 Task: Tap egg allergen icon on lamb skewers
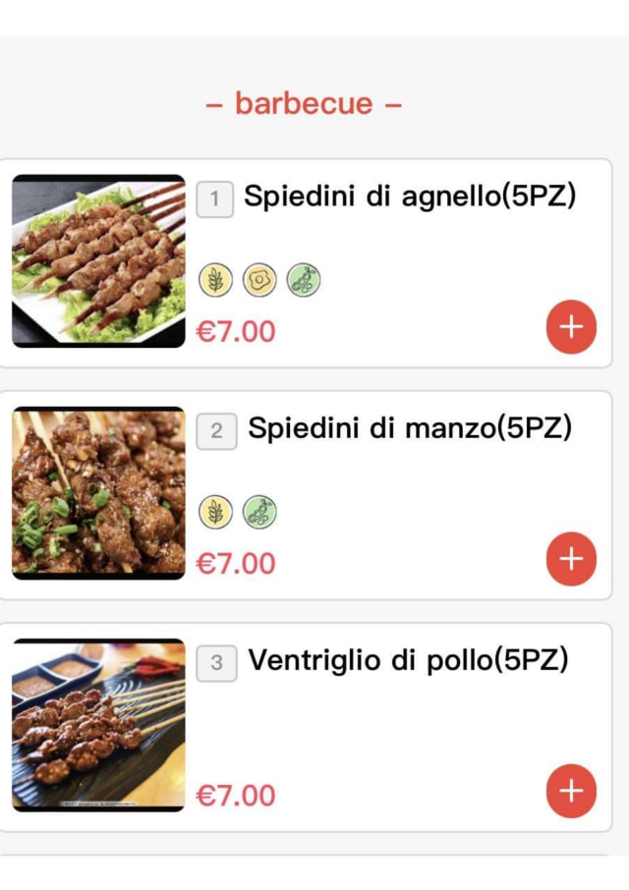pos(259,281)
